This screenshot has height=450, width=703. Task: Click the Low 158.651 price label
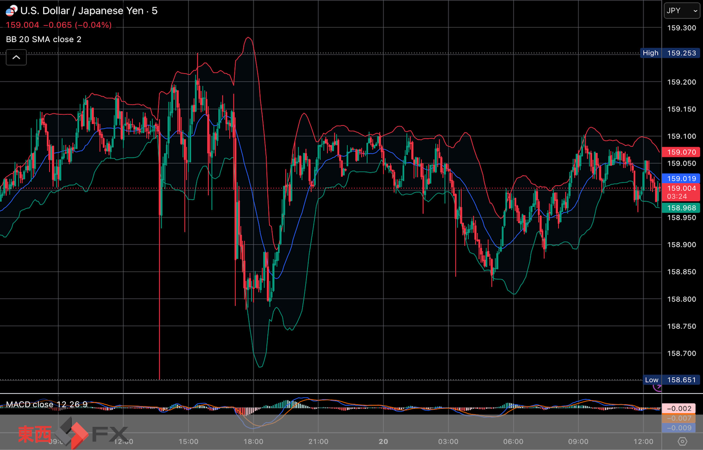pyautogui.click(x=672, y=380)
